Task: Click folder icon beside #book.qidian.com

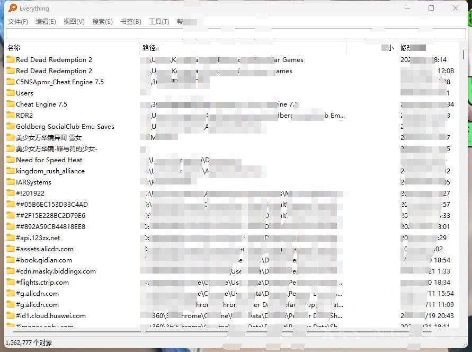Action: click(11, 260)
